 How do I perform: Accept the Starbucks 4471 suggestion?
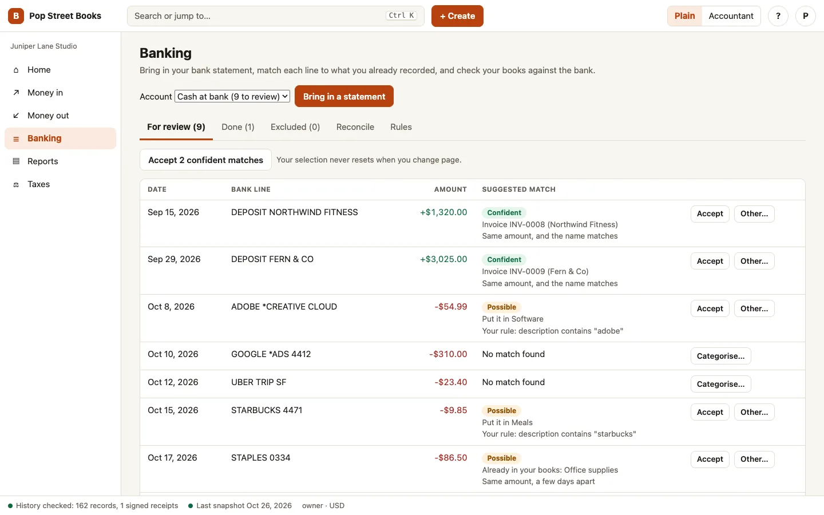pyautogui.click(x=710, y=412)
